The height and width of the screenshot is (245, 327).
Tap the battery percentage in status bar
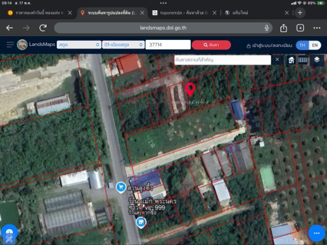pyautogui.click(x=312, y=3)
